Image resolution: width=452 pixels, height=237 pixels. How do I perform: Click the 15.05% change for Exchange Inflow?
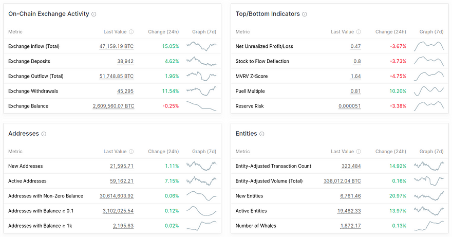tap(171, 46)
